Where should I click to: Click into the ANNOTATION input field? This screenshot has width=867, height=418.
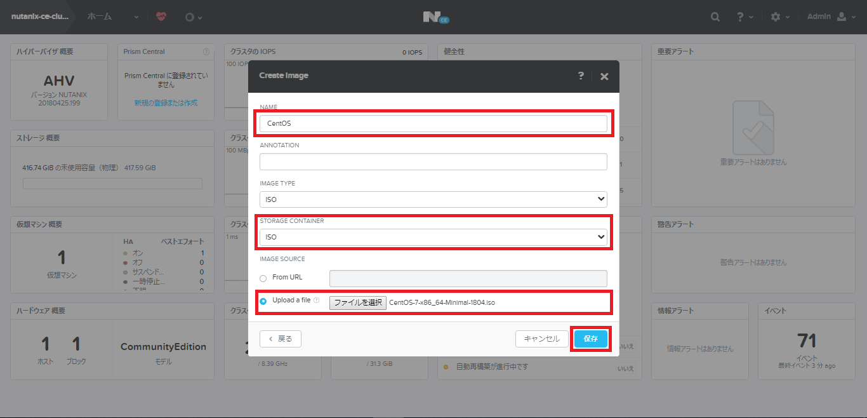tap(433, 161)
